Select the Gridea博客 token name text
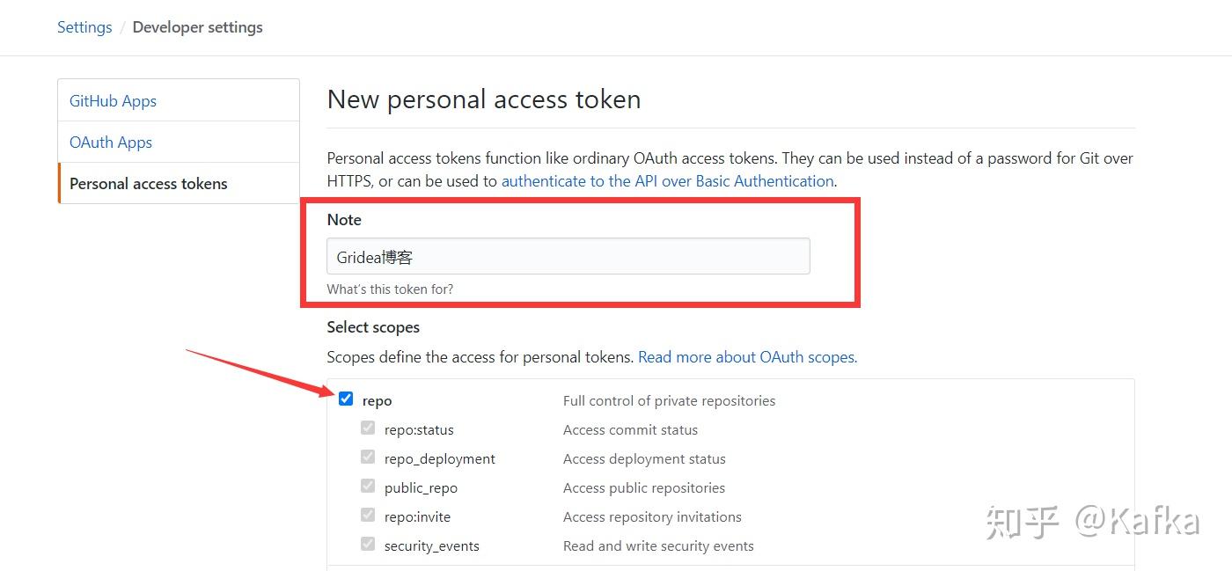 coord(373,256)
